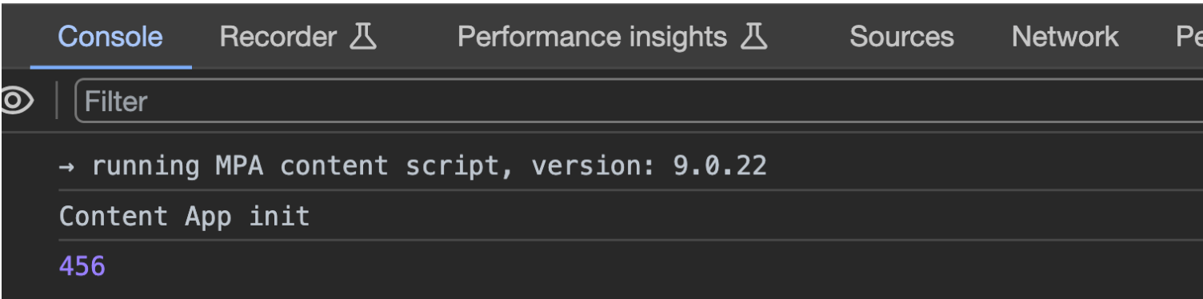
Task: Go to the Sources tab
Action: point(901,37)
